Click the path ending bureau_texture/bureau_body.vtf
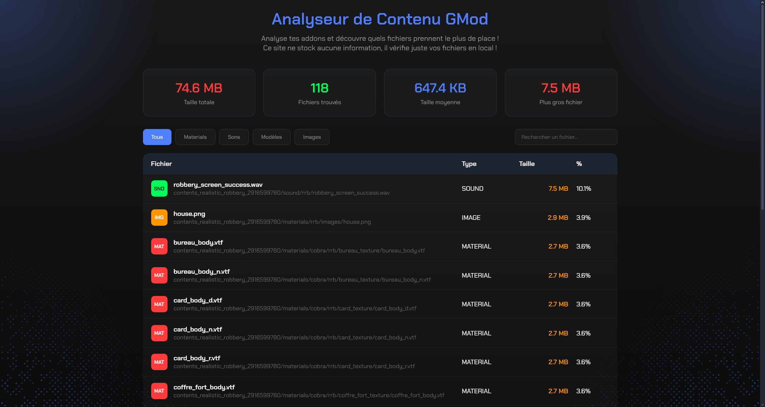The width and height of the screenshot is (765, 407). (x=299, y=251)
